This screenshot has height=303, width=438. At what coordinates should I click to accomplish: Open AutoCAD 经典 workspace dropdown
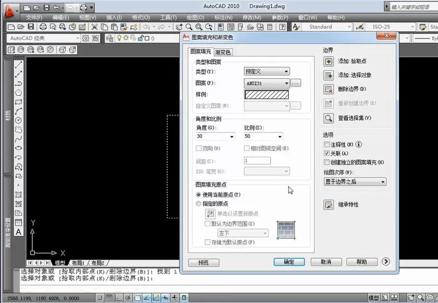(x=44, y=38)
